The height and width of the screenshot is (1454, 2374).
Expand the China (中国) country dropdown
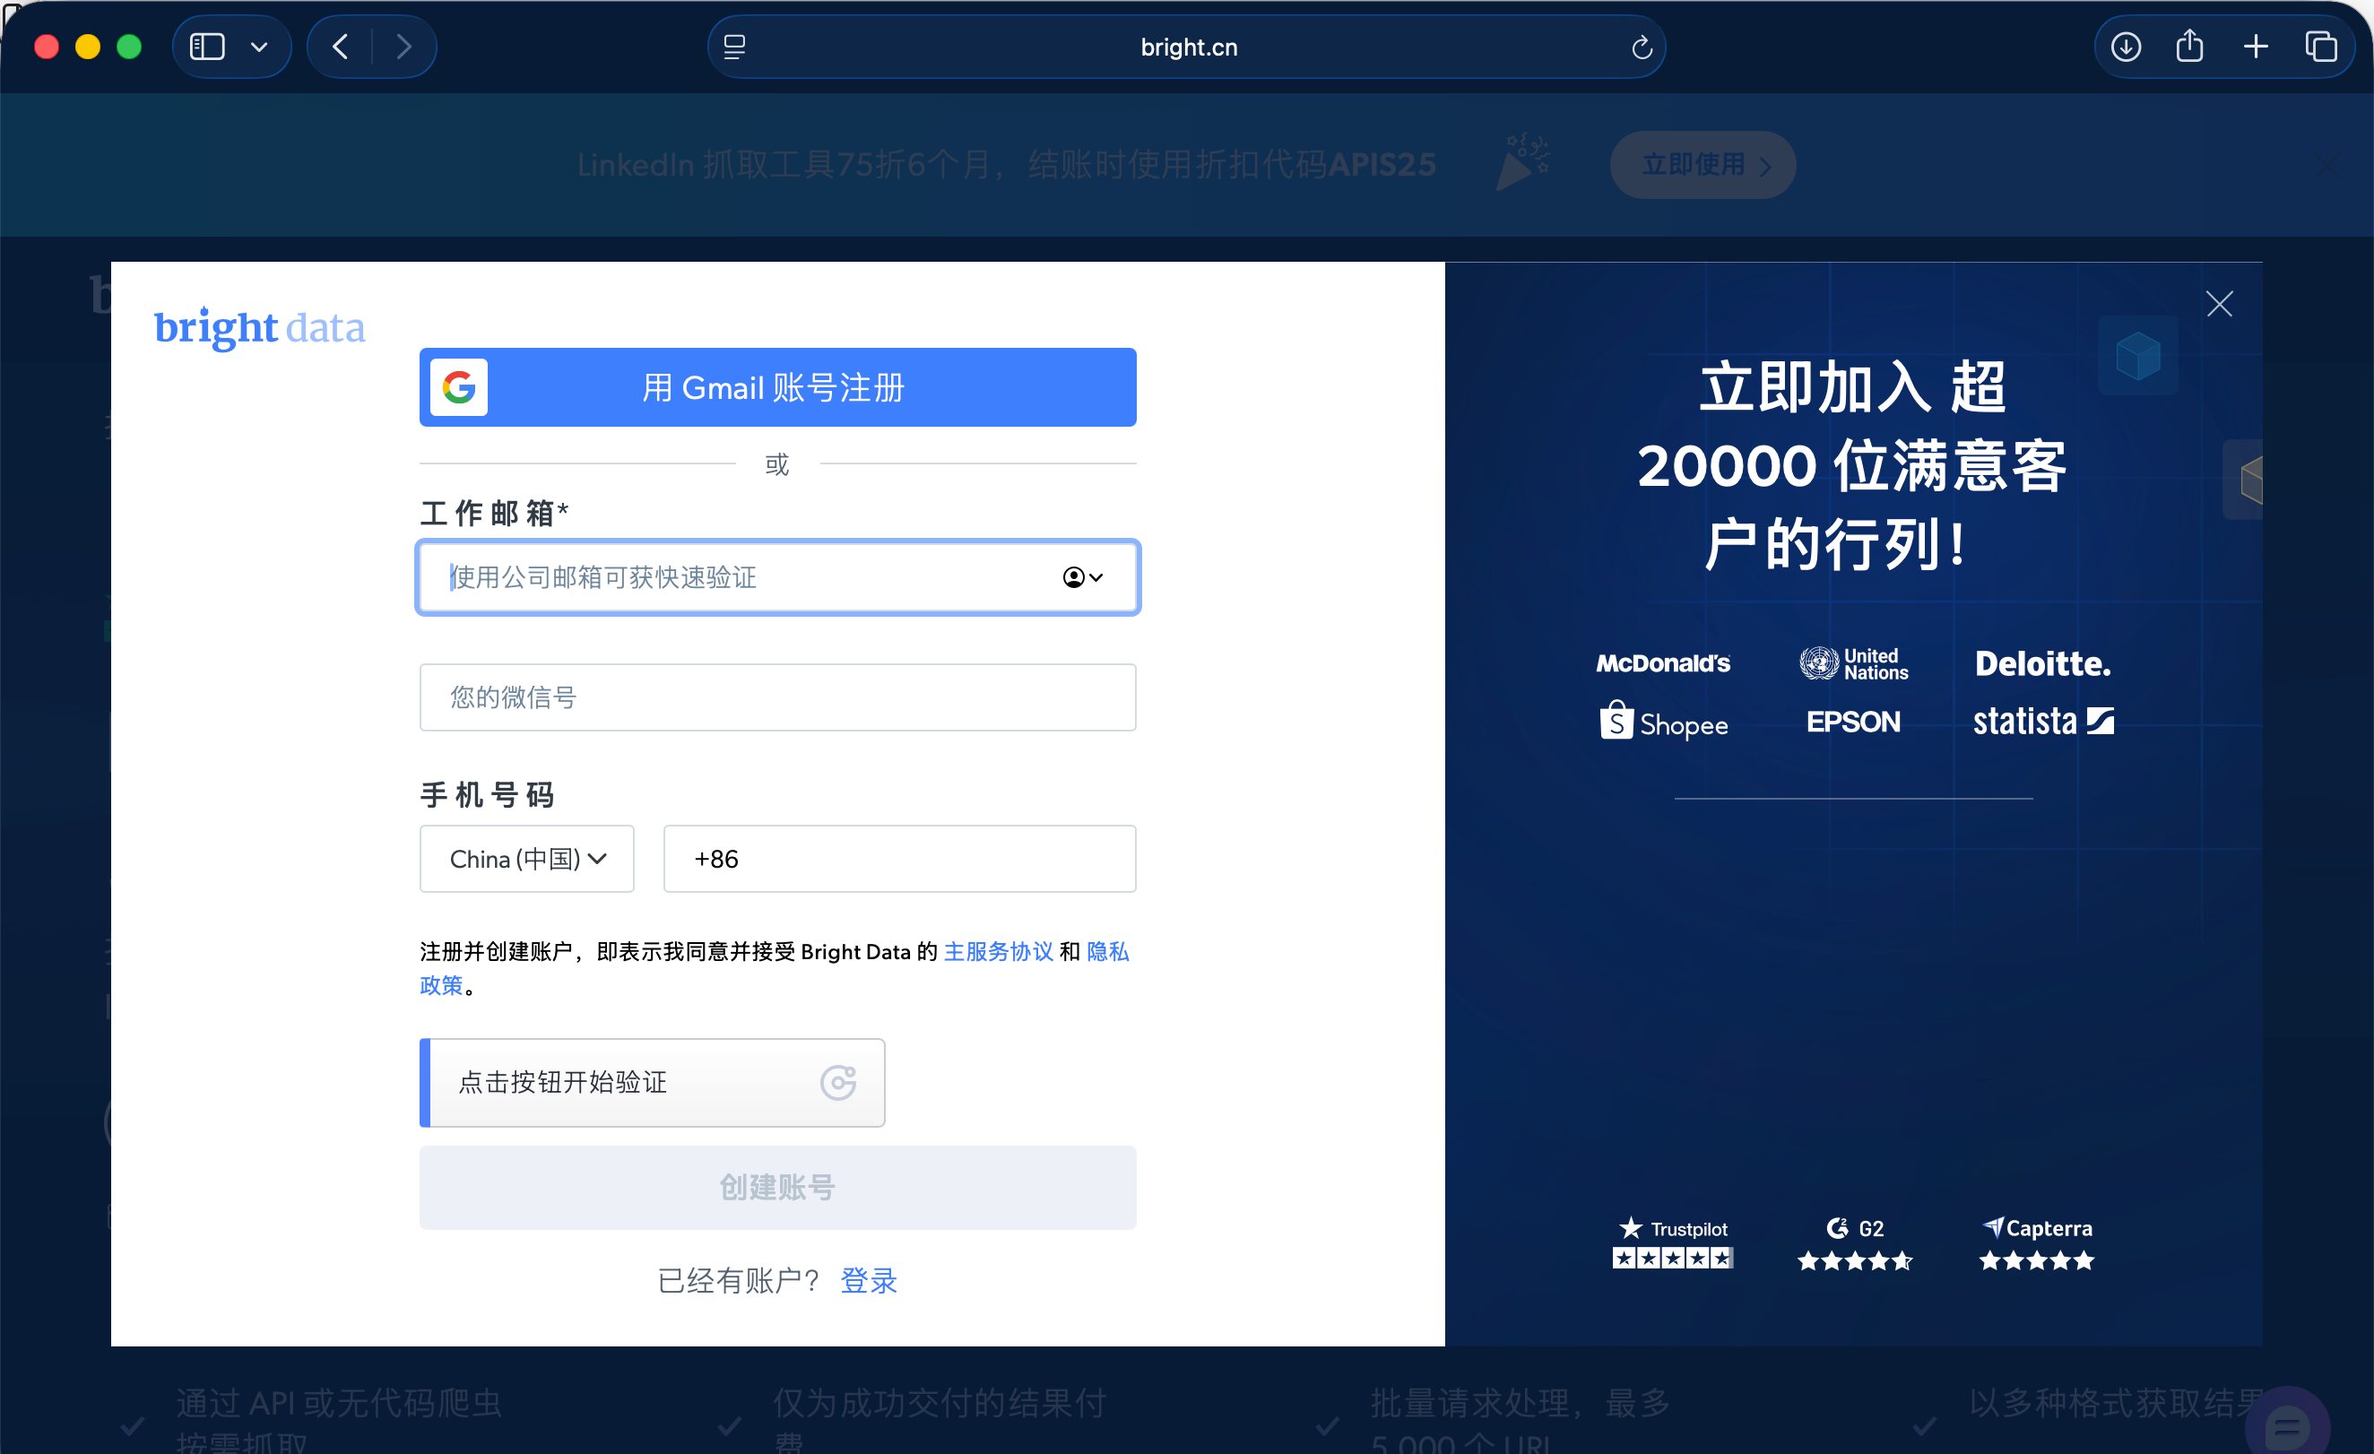click(x=527, y=859)
